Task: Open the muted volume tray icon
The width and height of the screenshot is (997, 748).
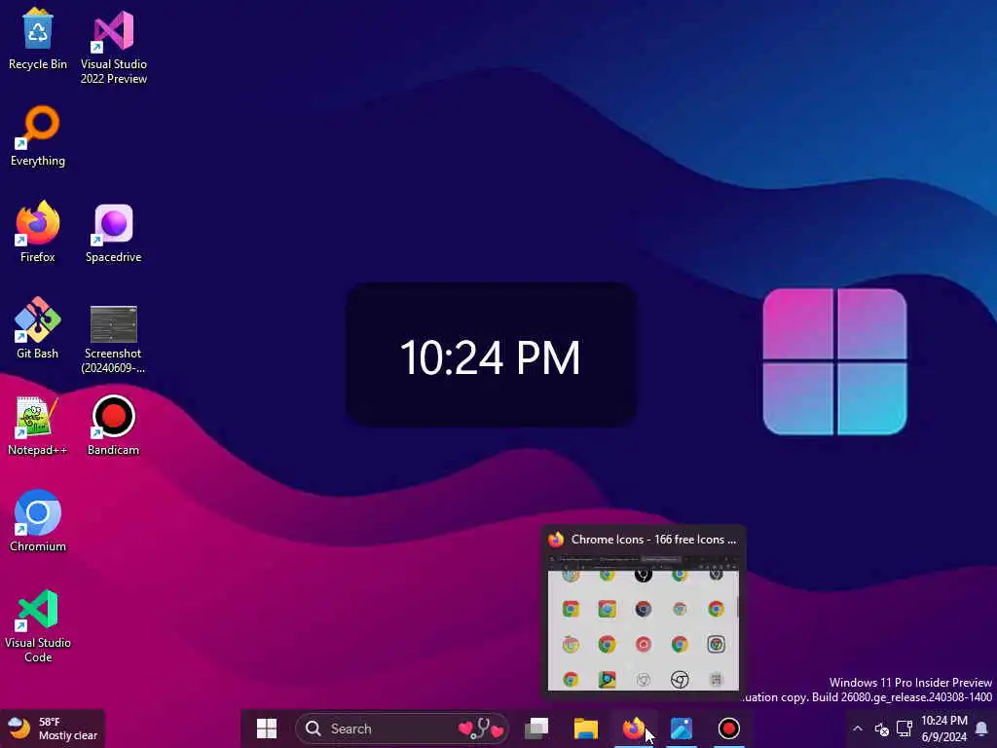Action: click(x=881, y=729)
